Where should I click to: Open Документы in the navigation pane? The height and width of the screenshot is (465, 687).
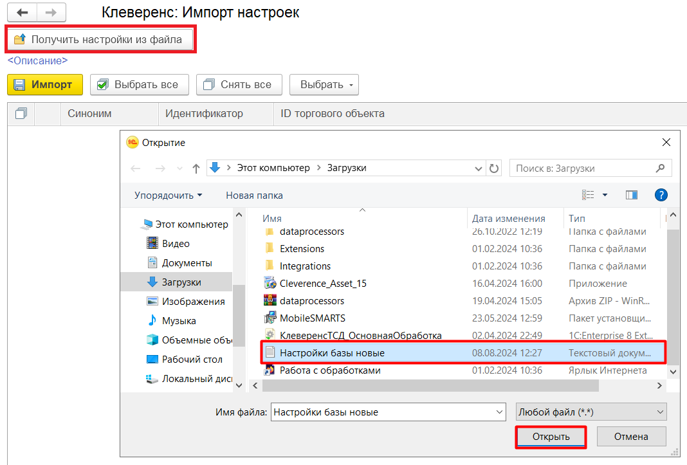pos(179,263)
